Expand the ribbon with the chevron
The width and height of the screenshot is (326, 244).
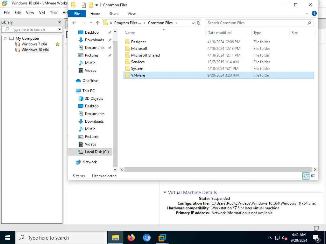click(307, 13)
